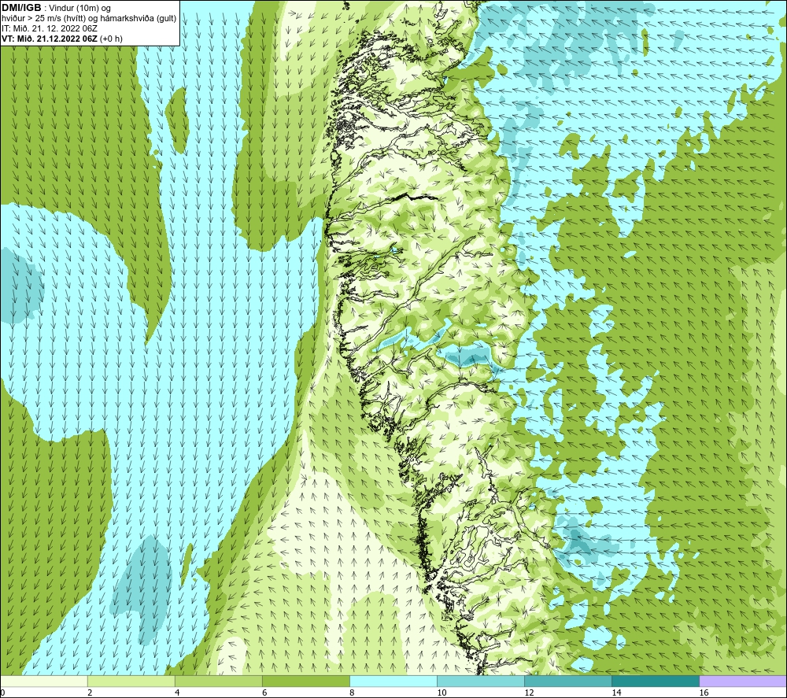Click the '6' scale label
787x698 pixels.
(x=264, y=693)
